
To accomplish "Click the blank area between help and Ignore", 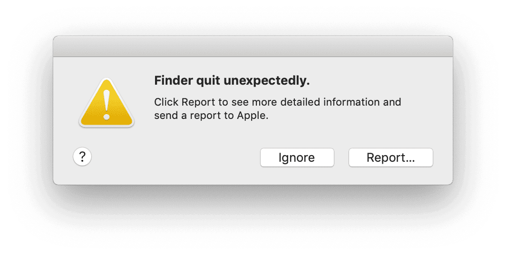I will 175,157.
